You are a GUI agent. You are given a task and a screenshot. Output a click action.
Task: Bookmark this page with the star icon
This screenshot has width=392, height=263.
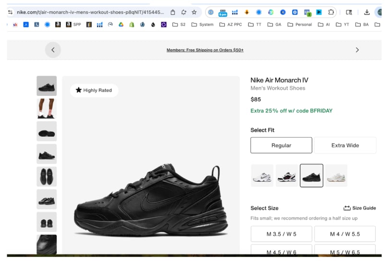pos(194,12)
